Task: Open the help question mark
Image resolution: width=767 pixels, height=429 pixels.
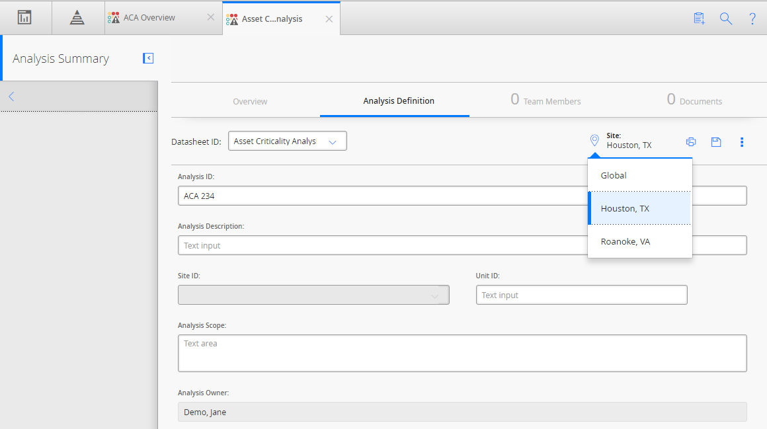Action: (x=752, y=19)
